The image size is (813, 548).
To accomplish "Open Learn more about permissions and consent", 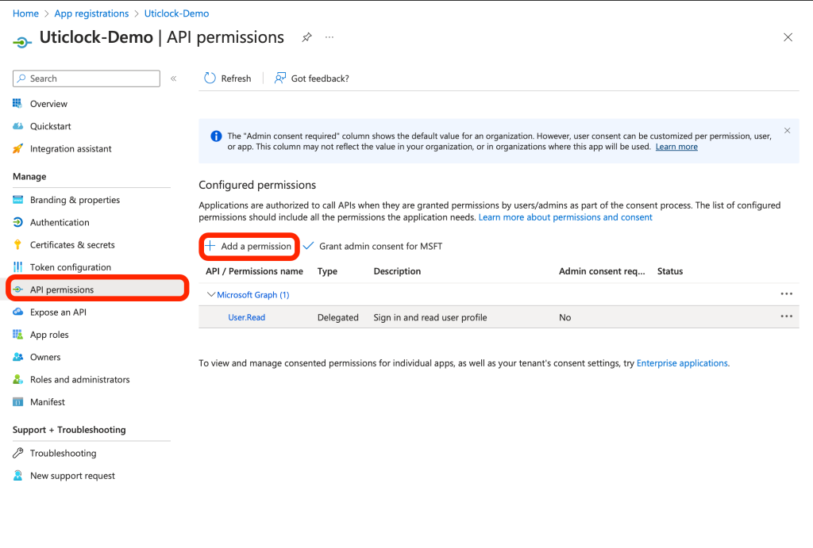I will pos(565,217).
